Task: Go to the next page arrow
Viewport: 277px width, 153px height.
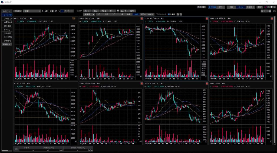Action: coord(268,11)
